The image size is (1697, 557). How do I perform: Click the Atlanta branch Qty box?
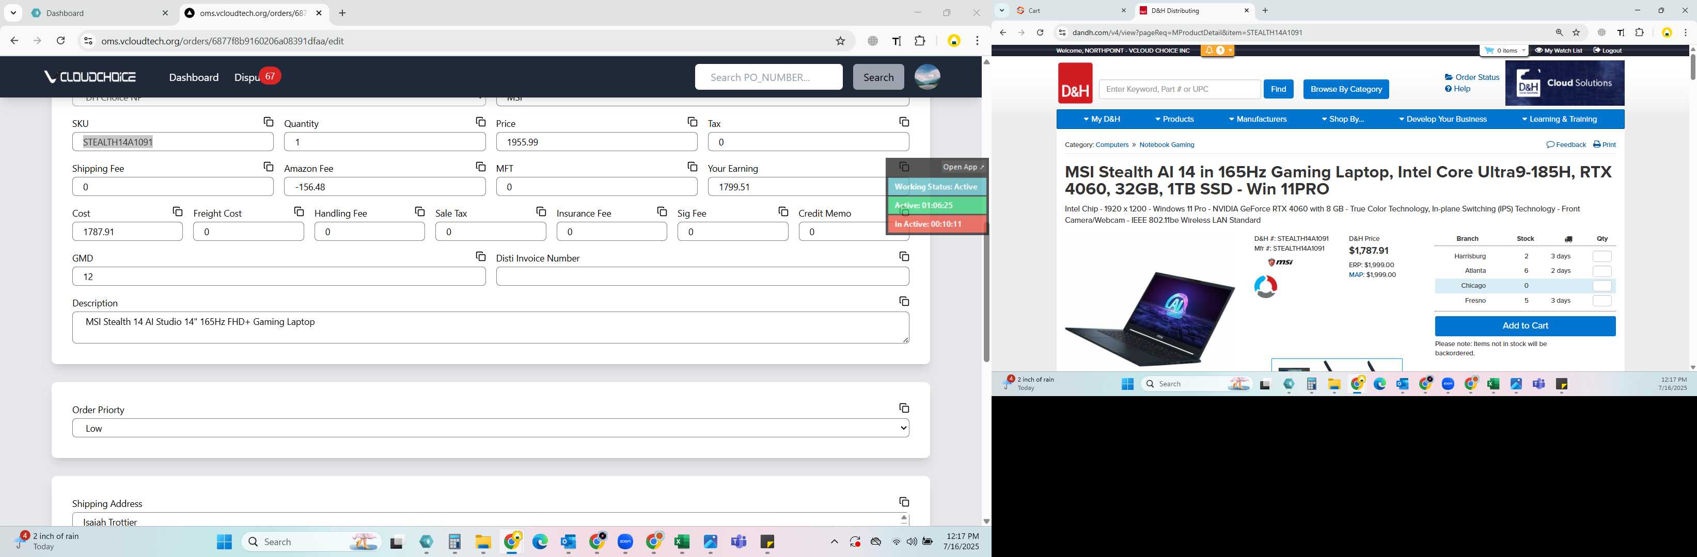click(1601, 271)
